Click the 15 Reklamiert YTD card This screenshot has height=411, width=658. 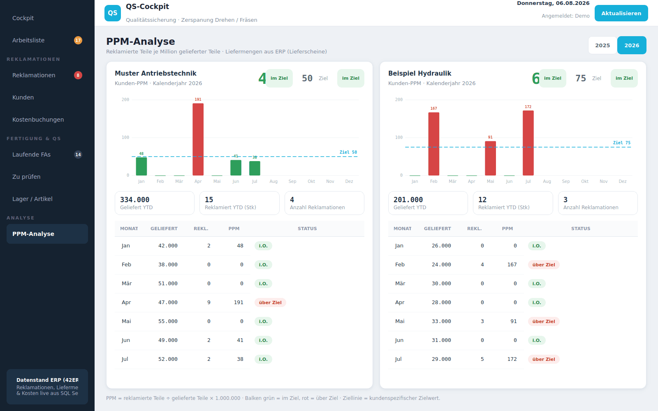[239, 203]
